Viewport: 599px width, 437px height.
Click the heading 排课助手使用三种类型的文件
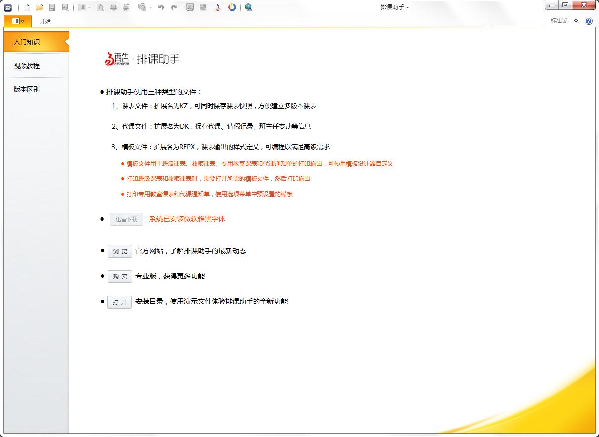(x=154, y=92)
